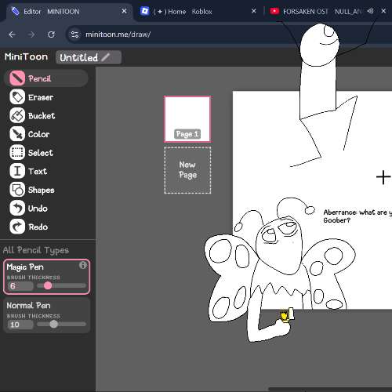Click the MiniToon logo text
Viewport: 392px width, 392px height.
click(x=26, y=56)
